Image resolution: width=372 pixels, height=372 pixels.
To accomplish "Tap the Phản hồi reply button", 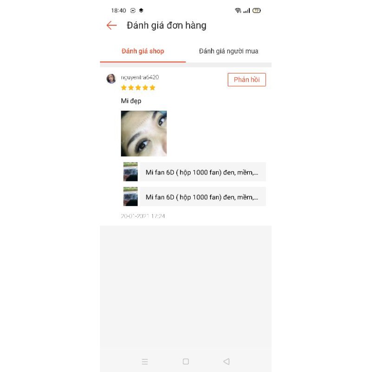I will [247, 80].
